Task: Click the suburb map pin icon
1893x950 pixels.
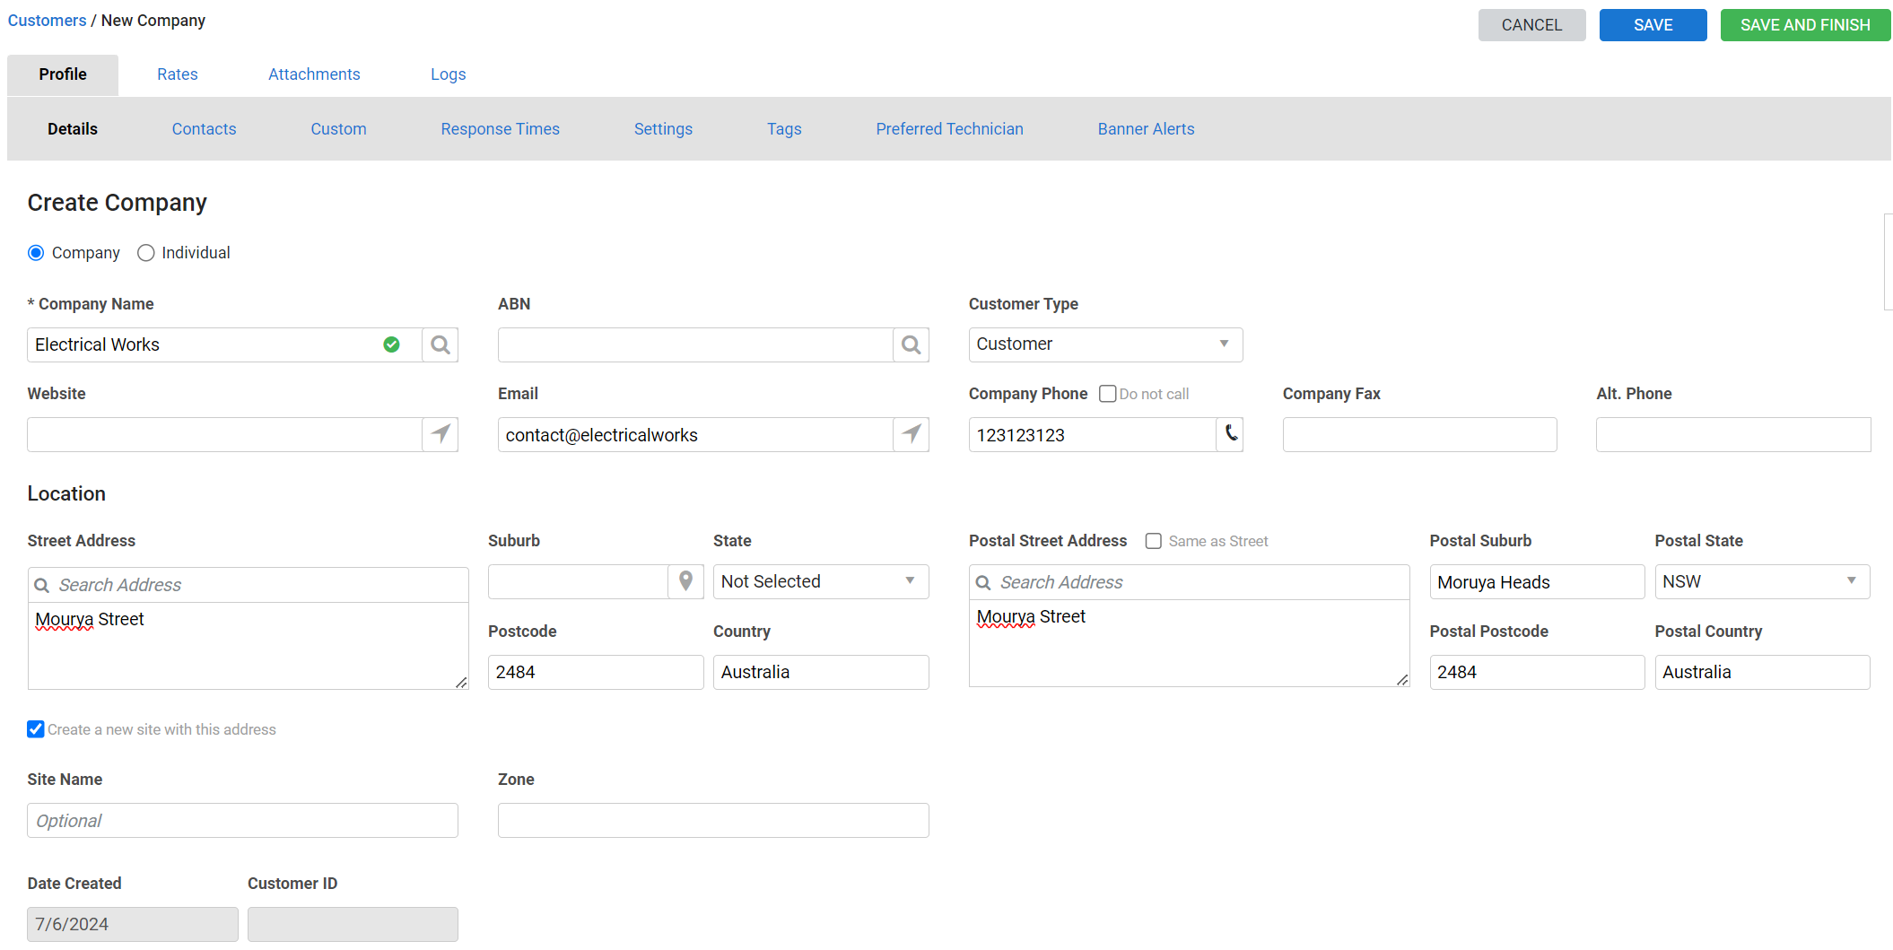Action: tap(685, 581)
